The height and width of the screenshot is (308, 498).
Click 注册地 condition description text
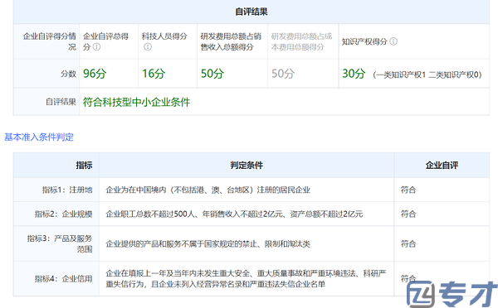(208, 190)
